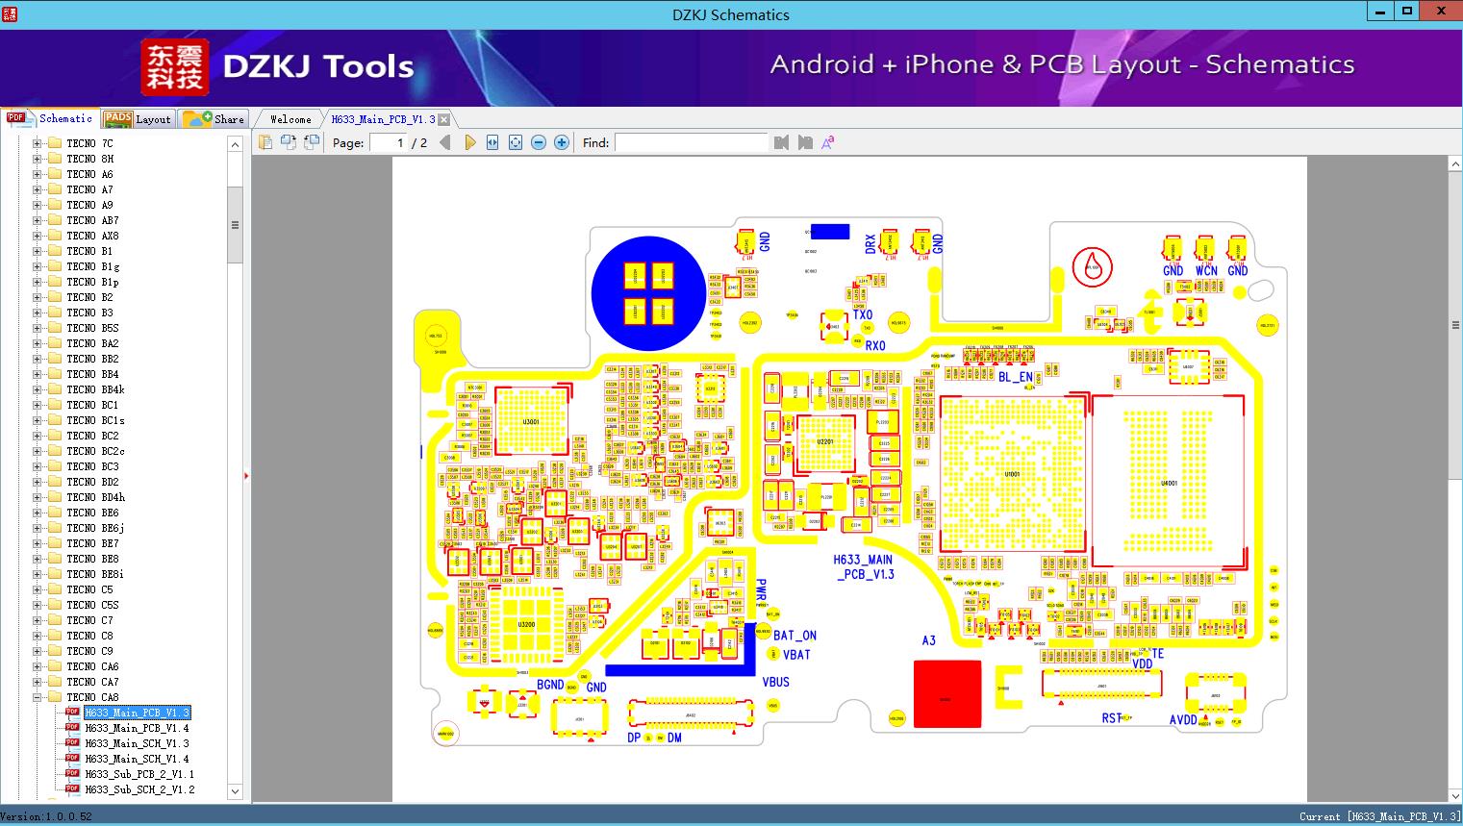Click the VBUS label on the board
This screenshot has width=1463, height=826.
775,682
